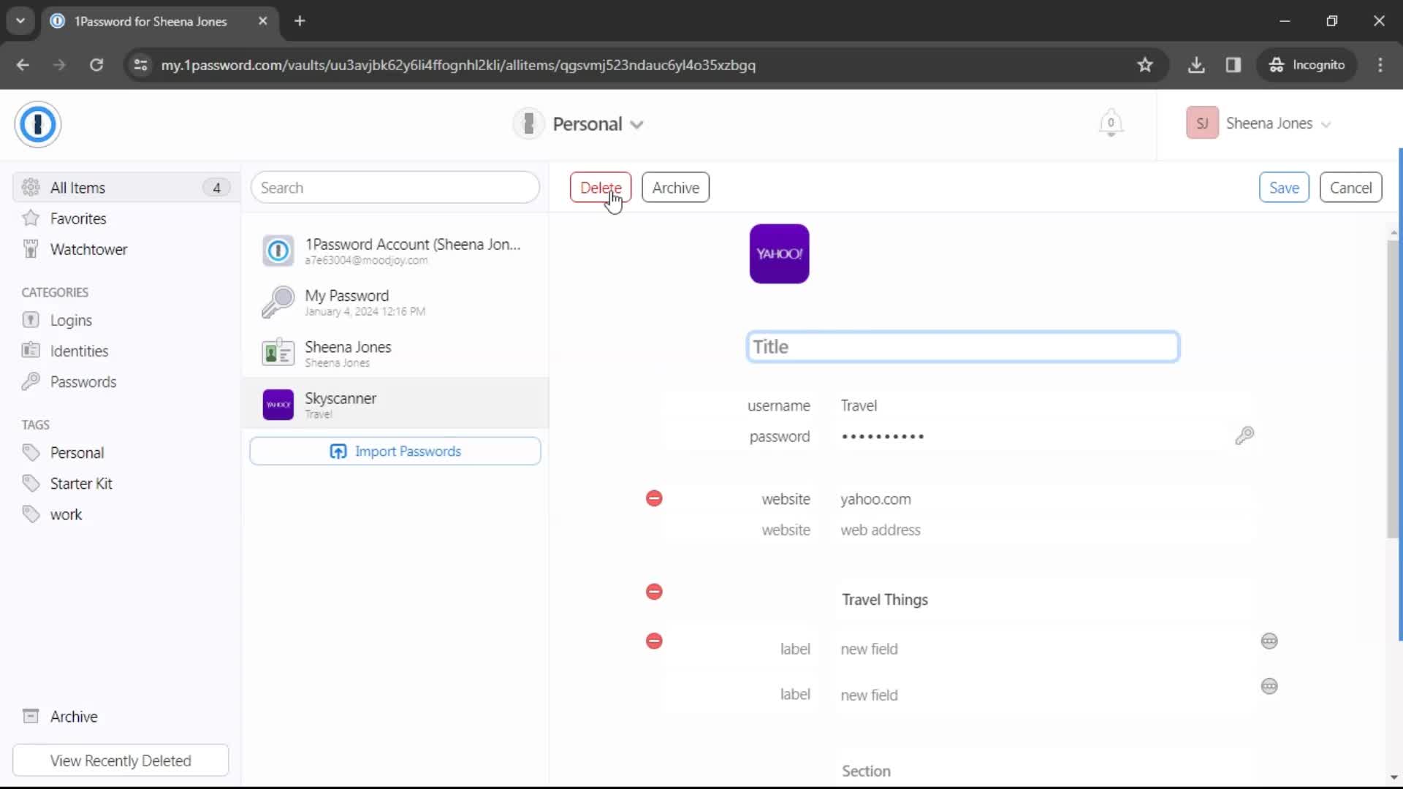1403x789 pixels.
Task: Show Identities category
Action: pyautogui.click(x=79, y=351)
